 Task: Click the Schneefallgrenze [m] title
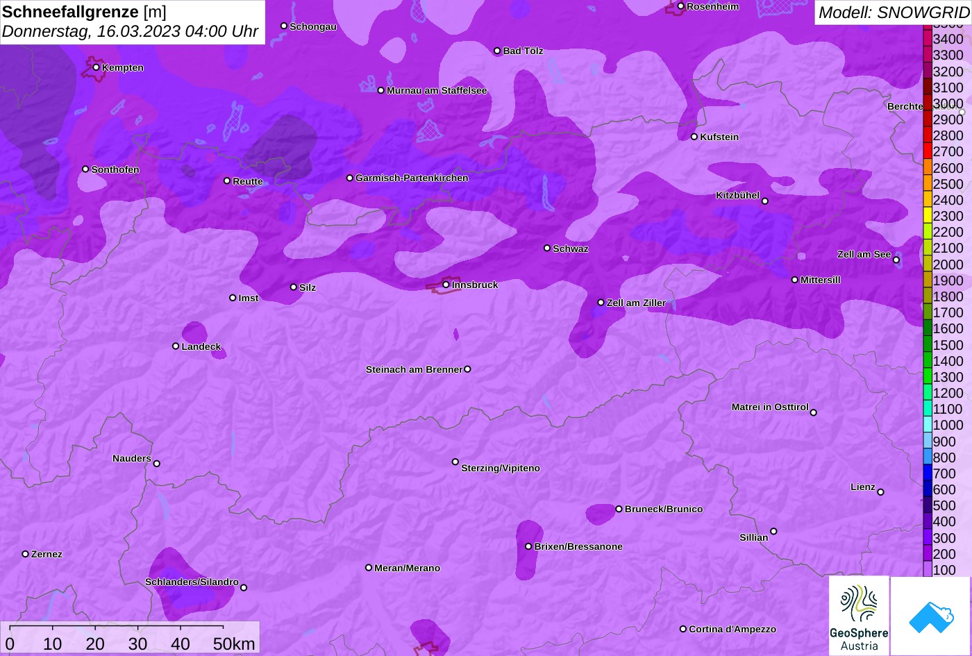coord(84,11)
